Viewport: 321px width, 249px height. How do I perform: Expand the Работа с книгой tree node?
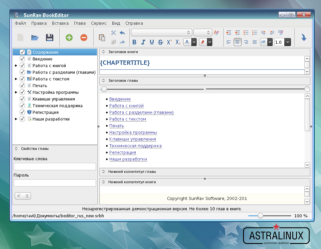(x=16, y=65)
